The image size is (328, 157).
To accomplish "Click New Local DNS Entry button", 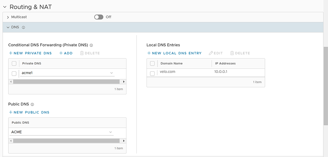I will point(174,53).
